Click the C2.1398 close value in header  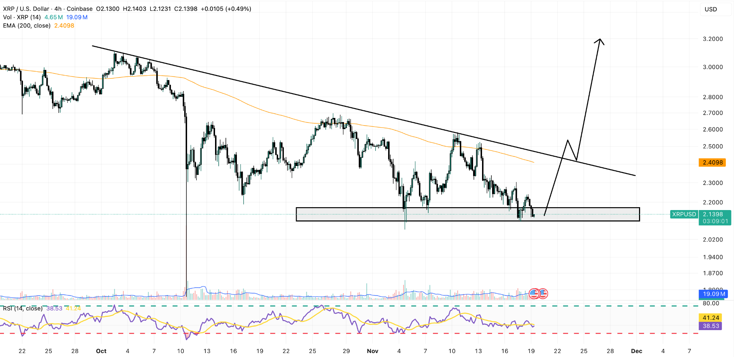pos(186,9)
